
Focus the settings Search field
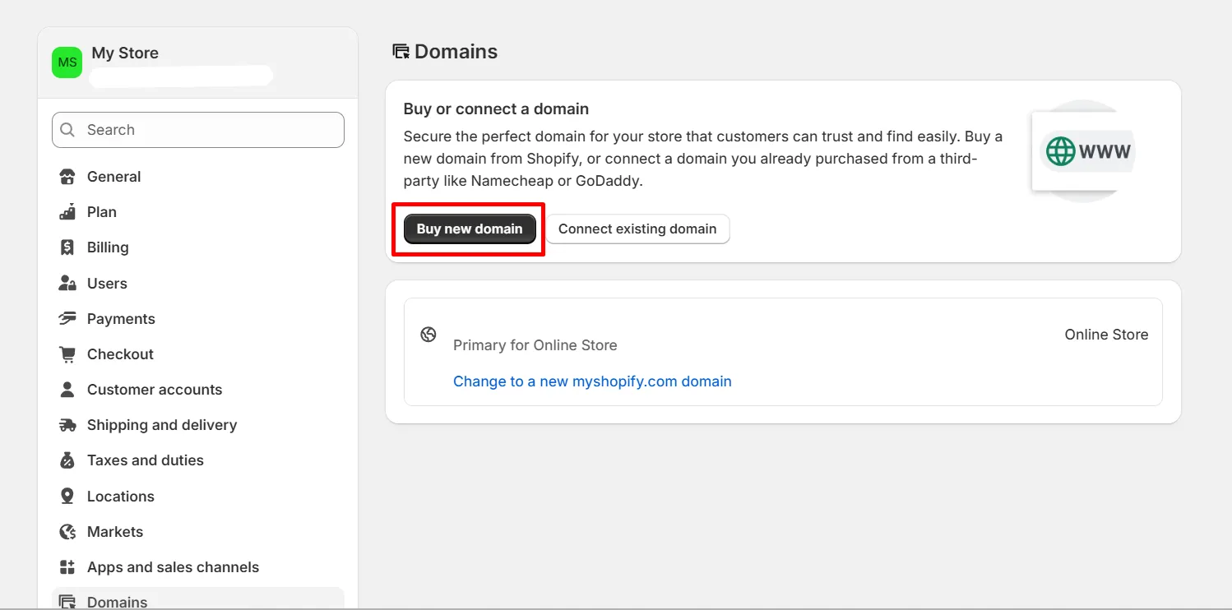(198, 130)
